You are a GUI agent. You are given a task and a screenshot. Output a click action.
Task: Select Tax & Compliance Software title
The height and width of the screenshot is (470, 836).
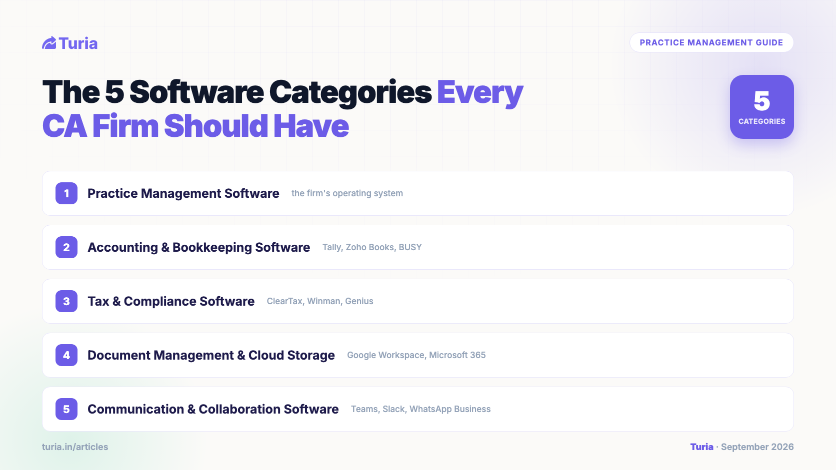click(x=171, y=301)
